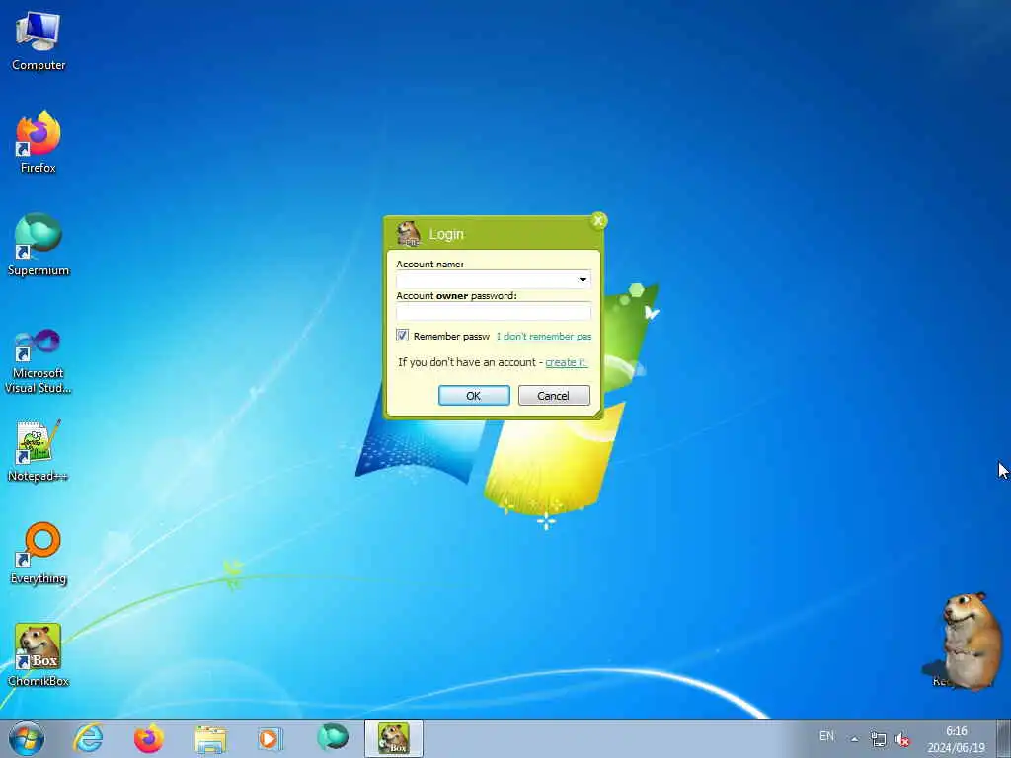1011x758 pixels.
Task: Expand the Account name dropdown
Action: click(x=583, y=279)
